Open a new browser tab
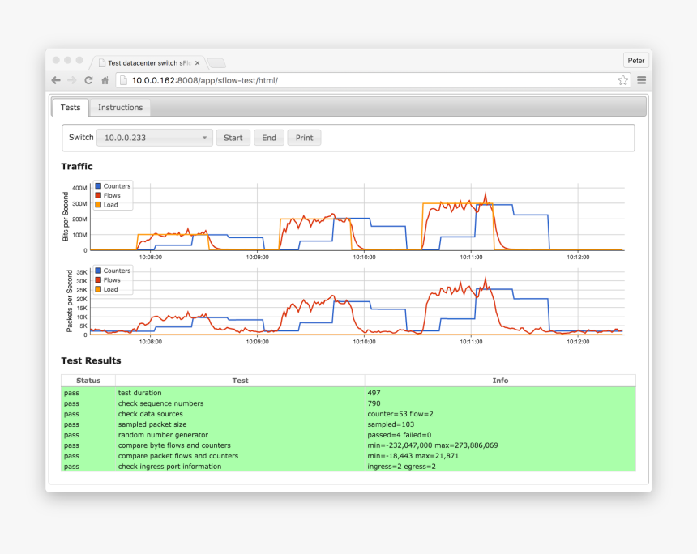 pyautogui.click(x=216, y=63)
